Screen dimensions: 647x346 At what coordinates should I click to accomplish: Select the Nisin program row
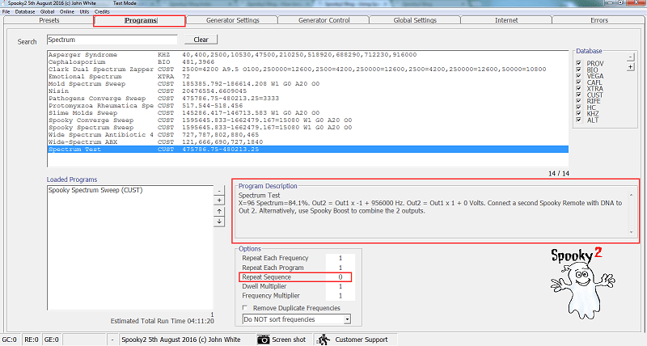308,91
